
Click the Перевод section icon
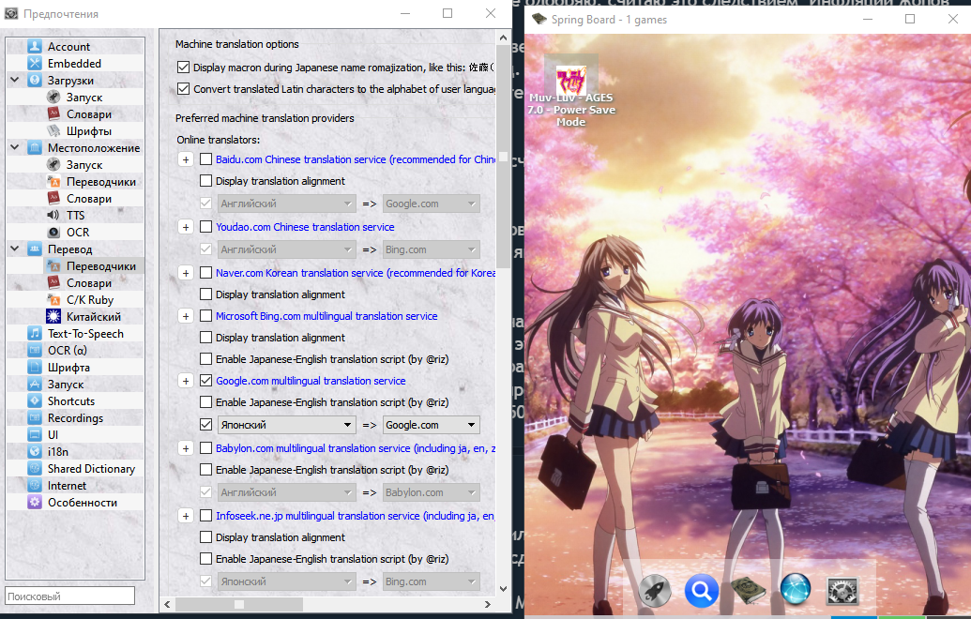[x=35, y=249]
